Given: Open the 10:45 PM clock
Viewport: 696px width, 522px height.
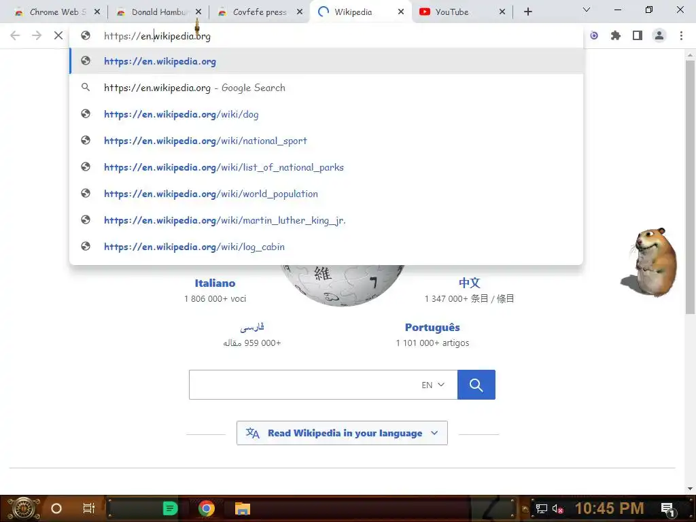Looking at the screenshot, I should point(609,508).
